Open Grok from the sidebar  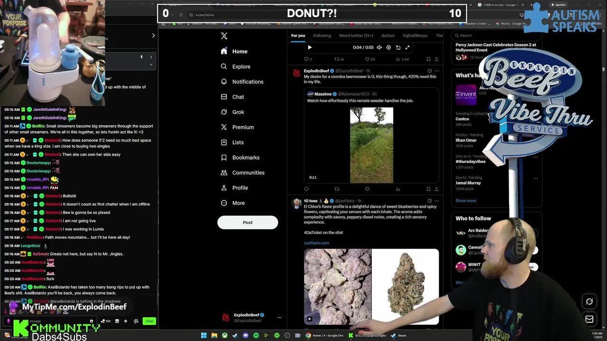pyautogui.click(x=232, y=112)
